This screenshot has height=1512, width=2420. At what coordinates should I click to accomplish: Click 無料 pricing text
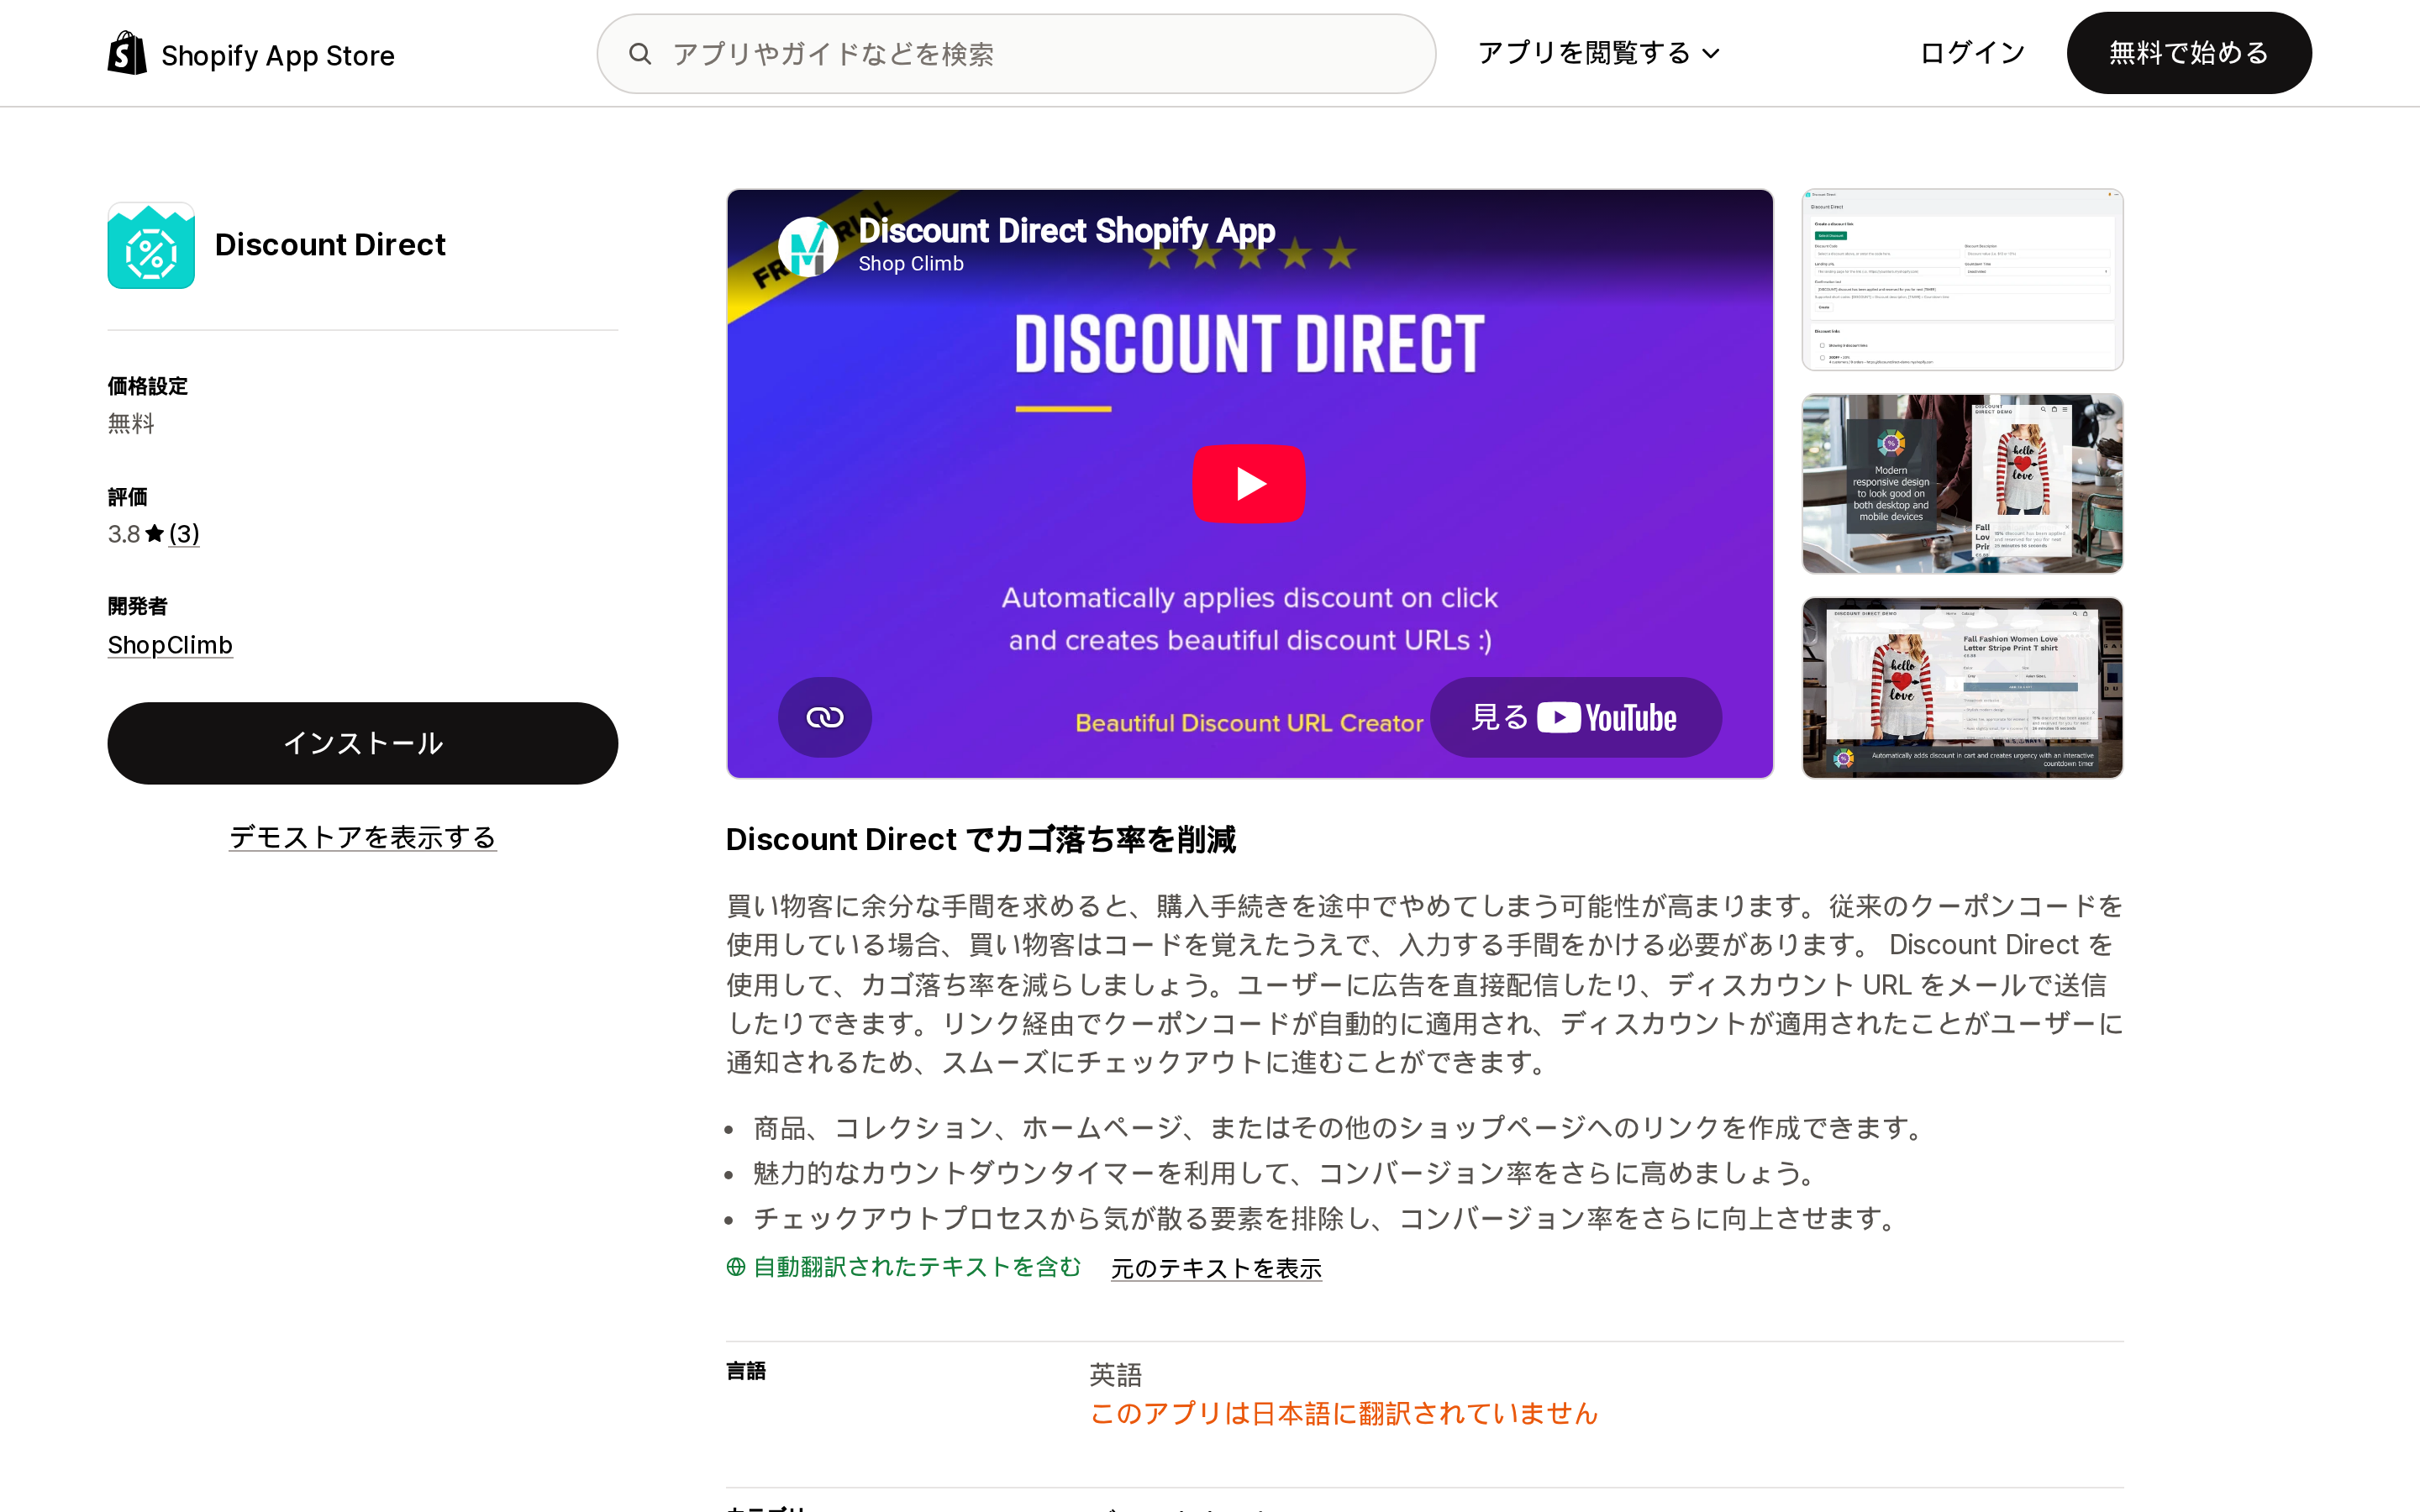point(131,424)
